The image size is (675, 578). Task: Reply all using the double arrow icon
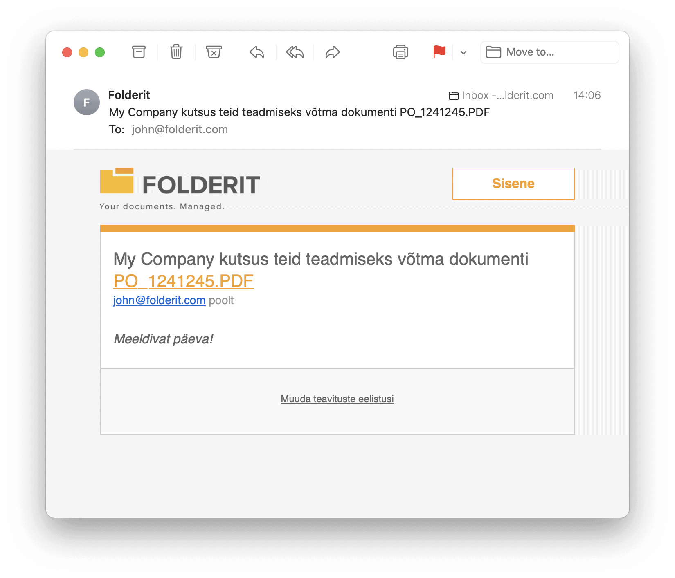coord(295,52)
